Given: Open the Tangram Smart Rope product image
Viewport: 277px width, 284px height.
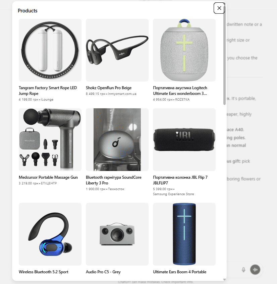Looking at the screenshot, I should [x=50, y=50].
